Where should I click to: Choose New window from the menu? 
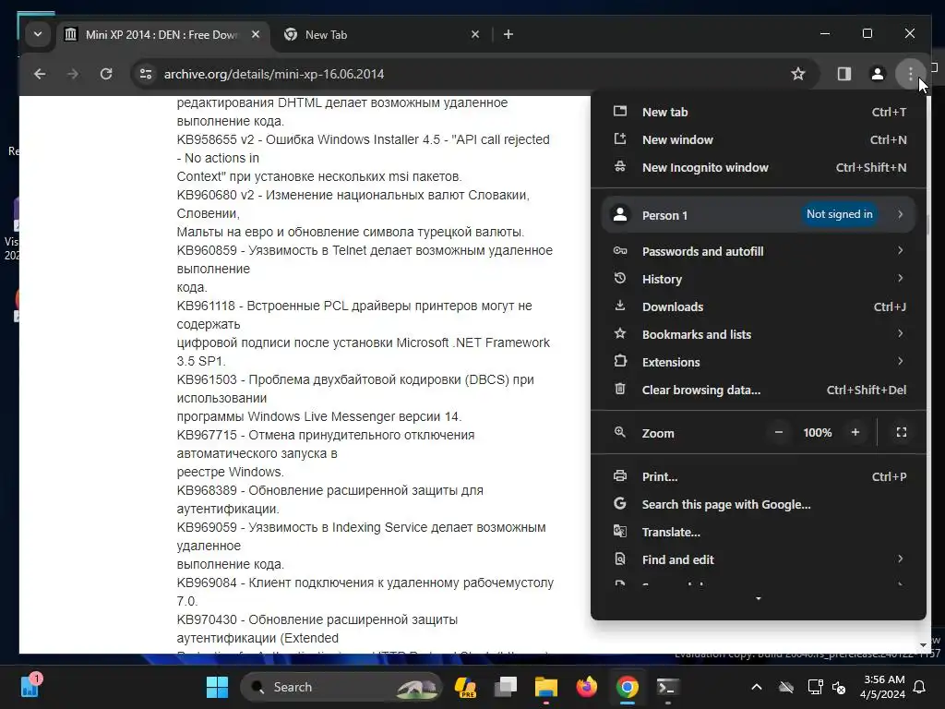click(759, 140)
